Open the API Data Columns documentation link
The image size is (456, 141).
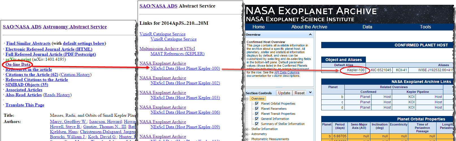coord(286,72)
